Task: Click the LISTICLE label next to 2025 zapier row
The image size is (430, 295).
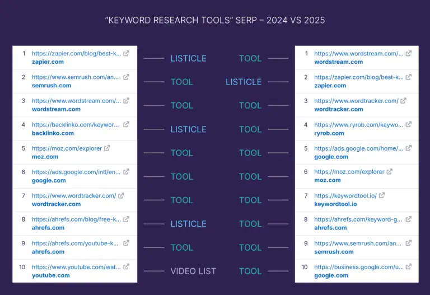Action: [x=244, y=82]
